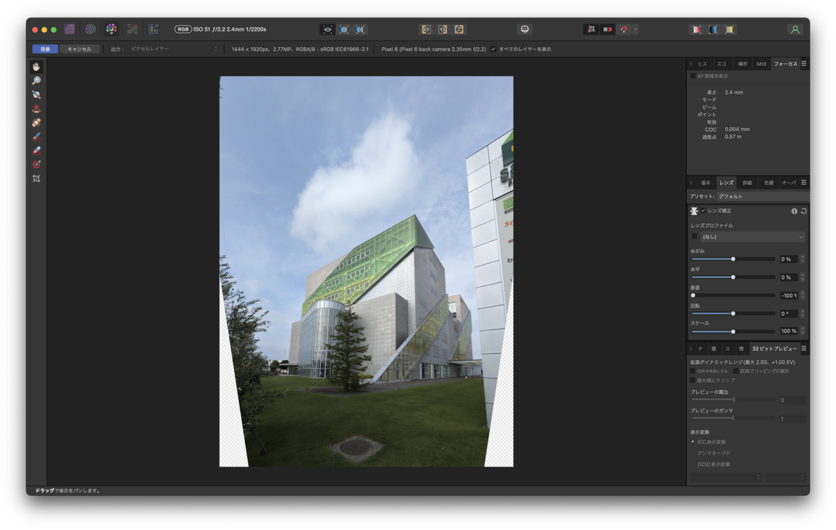The width and height of the screenshot is (836, 530).
Task: Choose the mirrored view mode icon
Action: coord(360,29)
